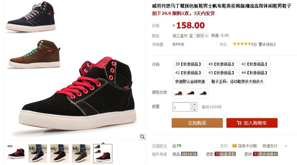Screen dimensions: 297x165
Task: Decrease quantity with the down arrow
Action: [194, 110]
